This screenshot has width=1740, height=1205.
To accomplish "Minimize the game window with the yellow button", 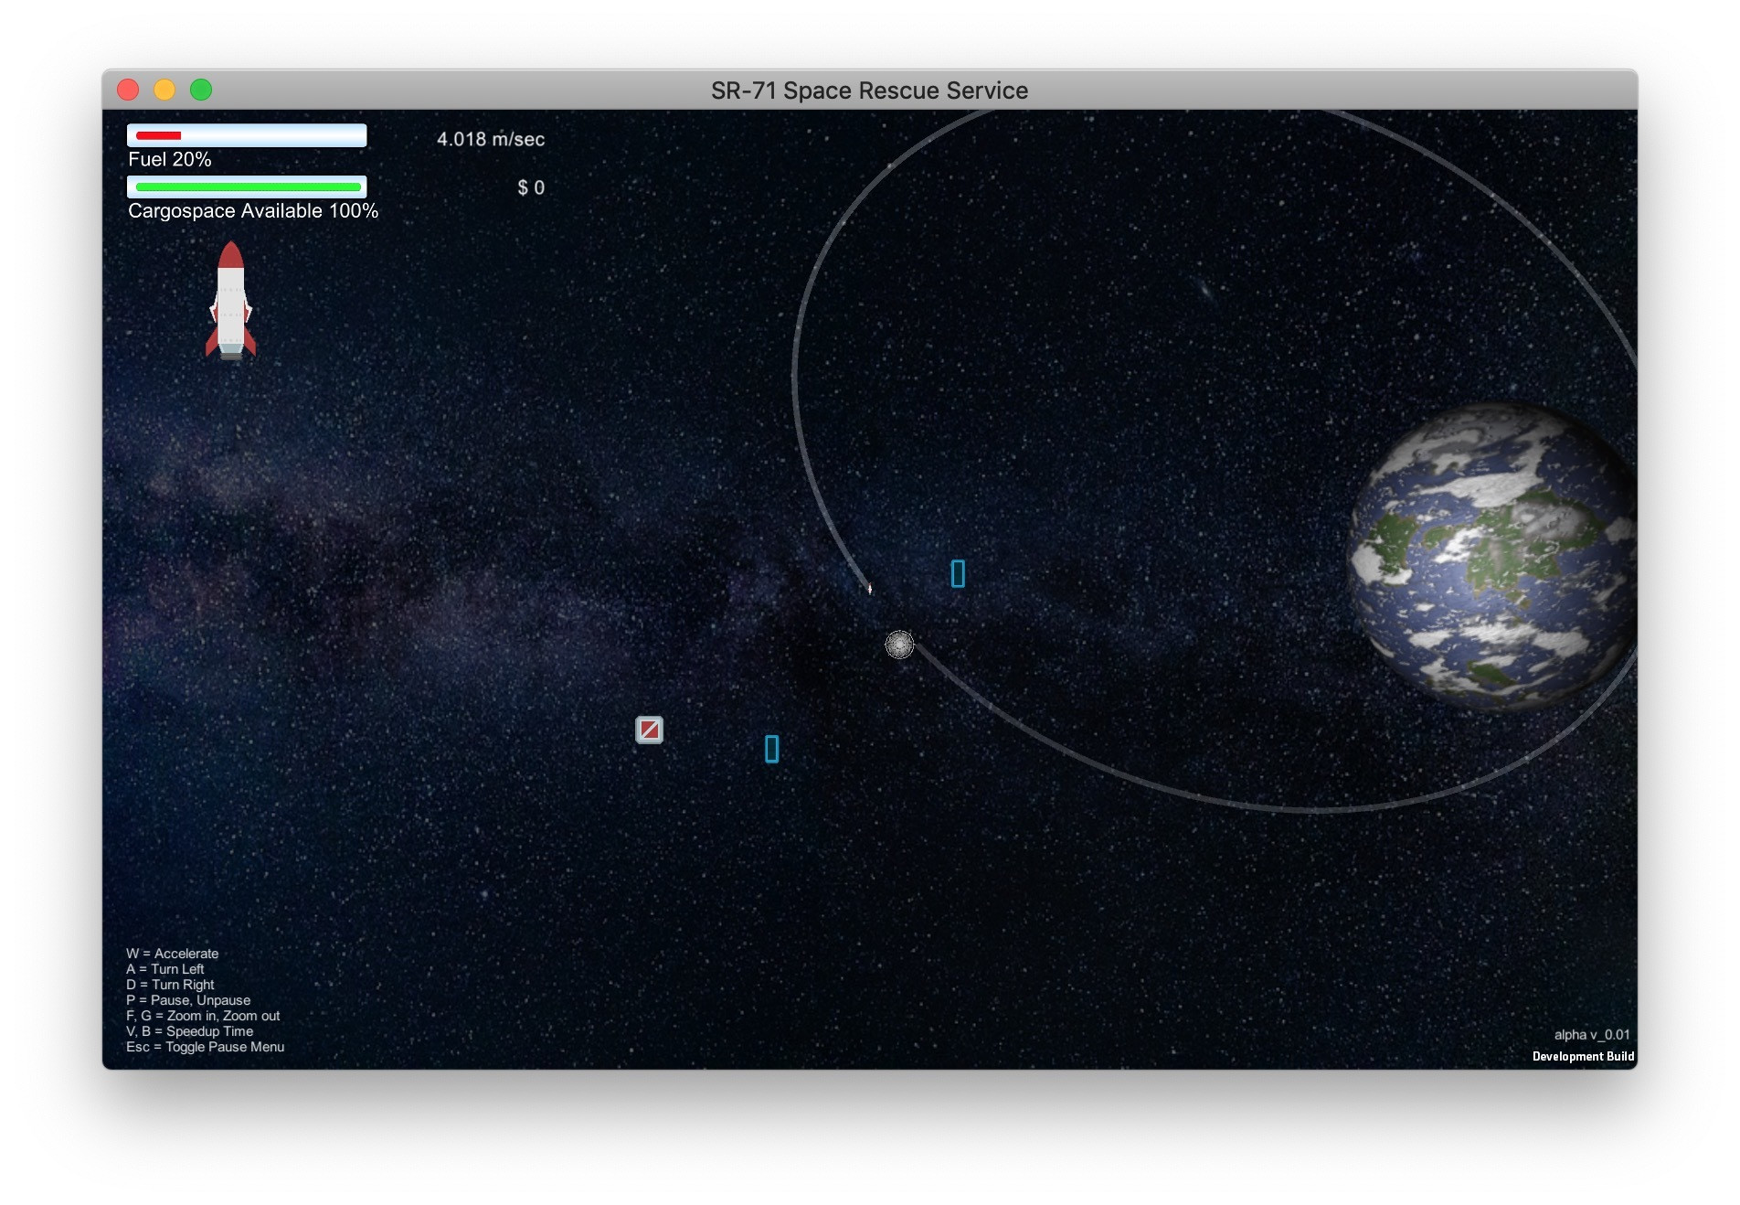I will (164, 90).
